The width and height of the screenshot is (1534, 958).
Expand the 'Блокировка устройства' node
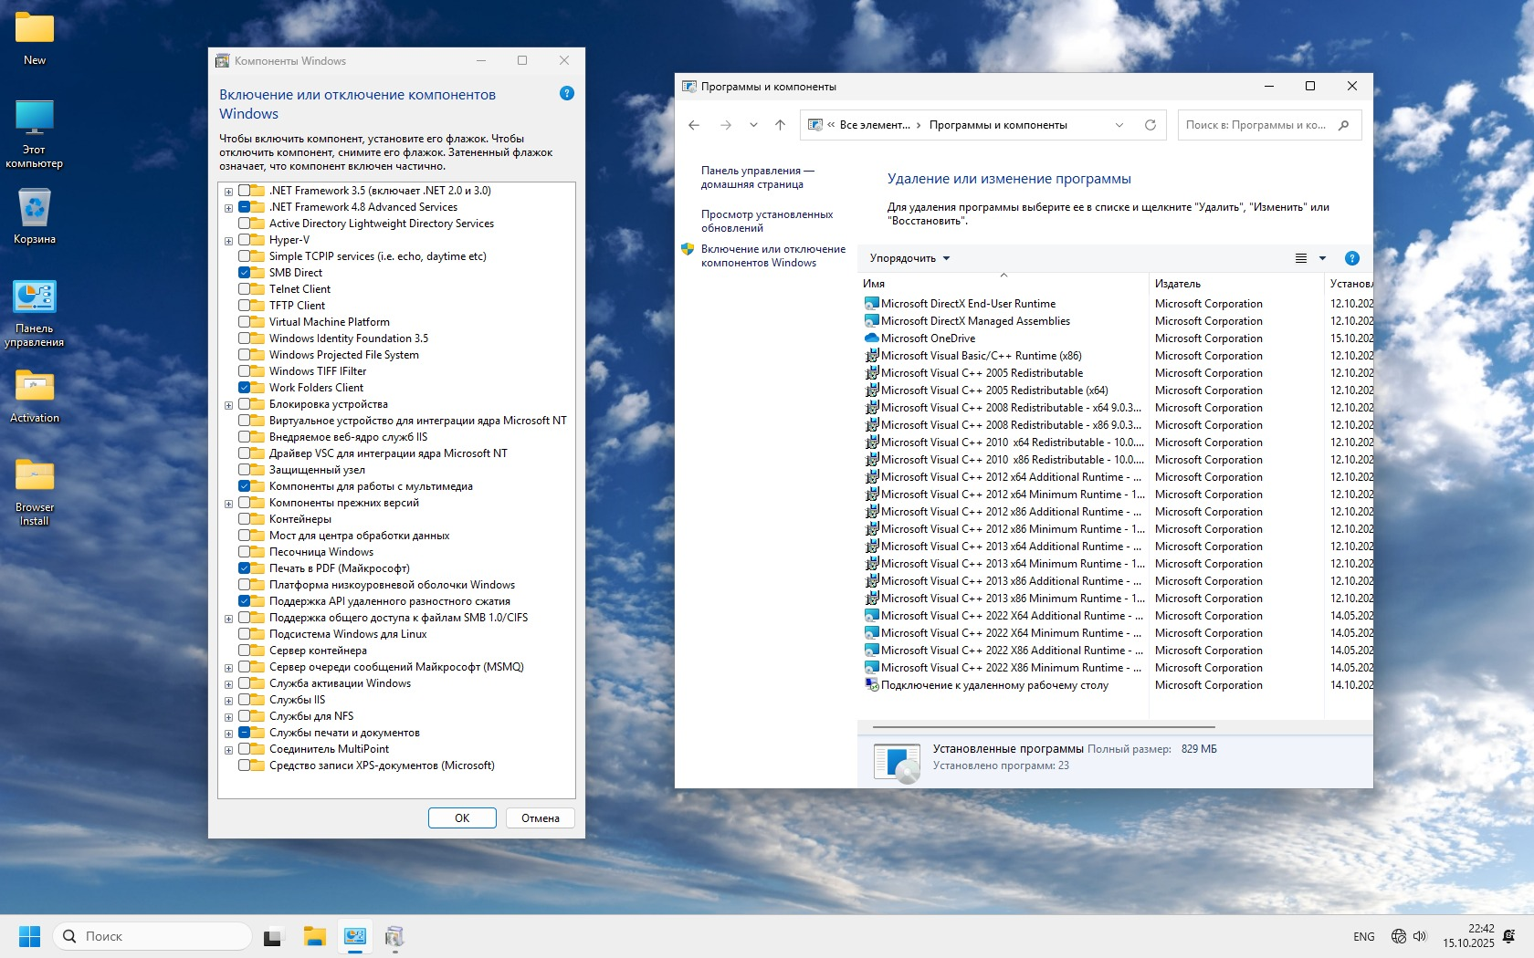(228, 405)
